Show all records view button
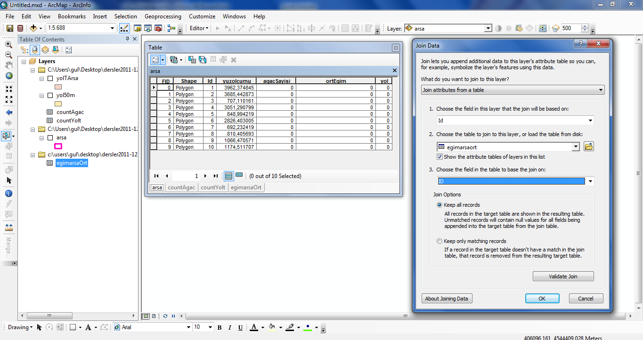Screen dimensions: 643x340 [229, 176]
